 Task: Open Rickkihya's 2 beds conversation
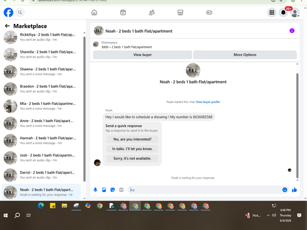(42, 37)
